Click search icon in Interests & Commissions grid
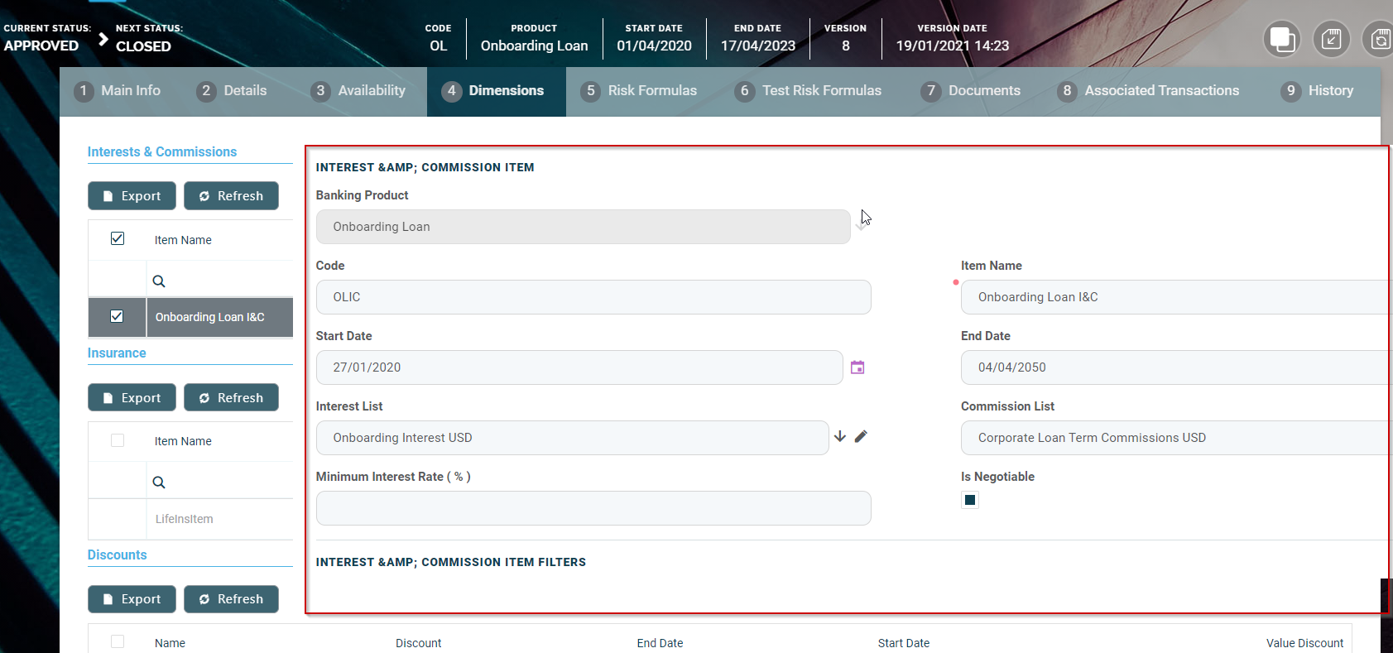 pos(159,281)
